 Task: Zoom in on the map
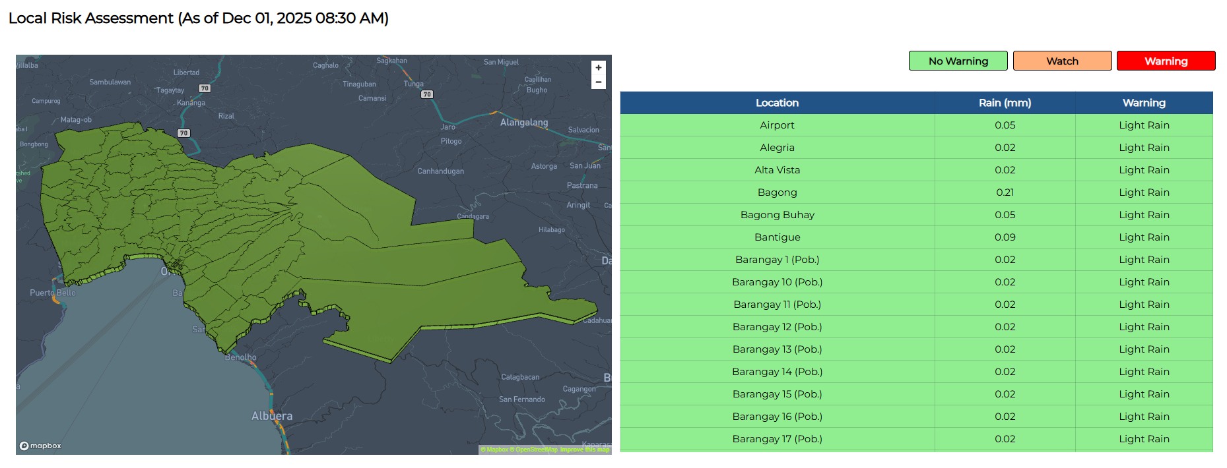(x=599, y=68)
